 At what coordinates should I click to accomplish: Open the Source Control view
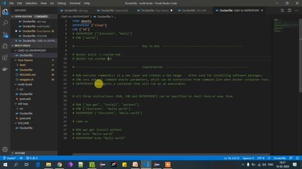coord(5,35)
